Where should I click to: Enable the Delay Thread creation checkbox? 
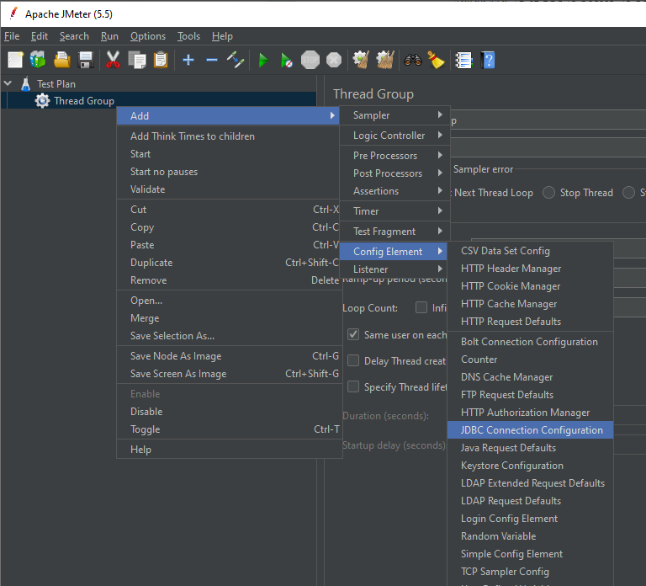click(x=353, y=361)
